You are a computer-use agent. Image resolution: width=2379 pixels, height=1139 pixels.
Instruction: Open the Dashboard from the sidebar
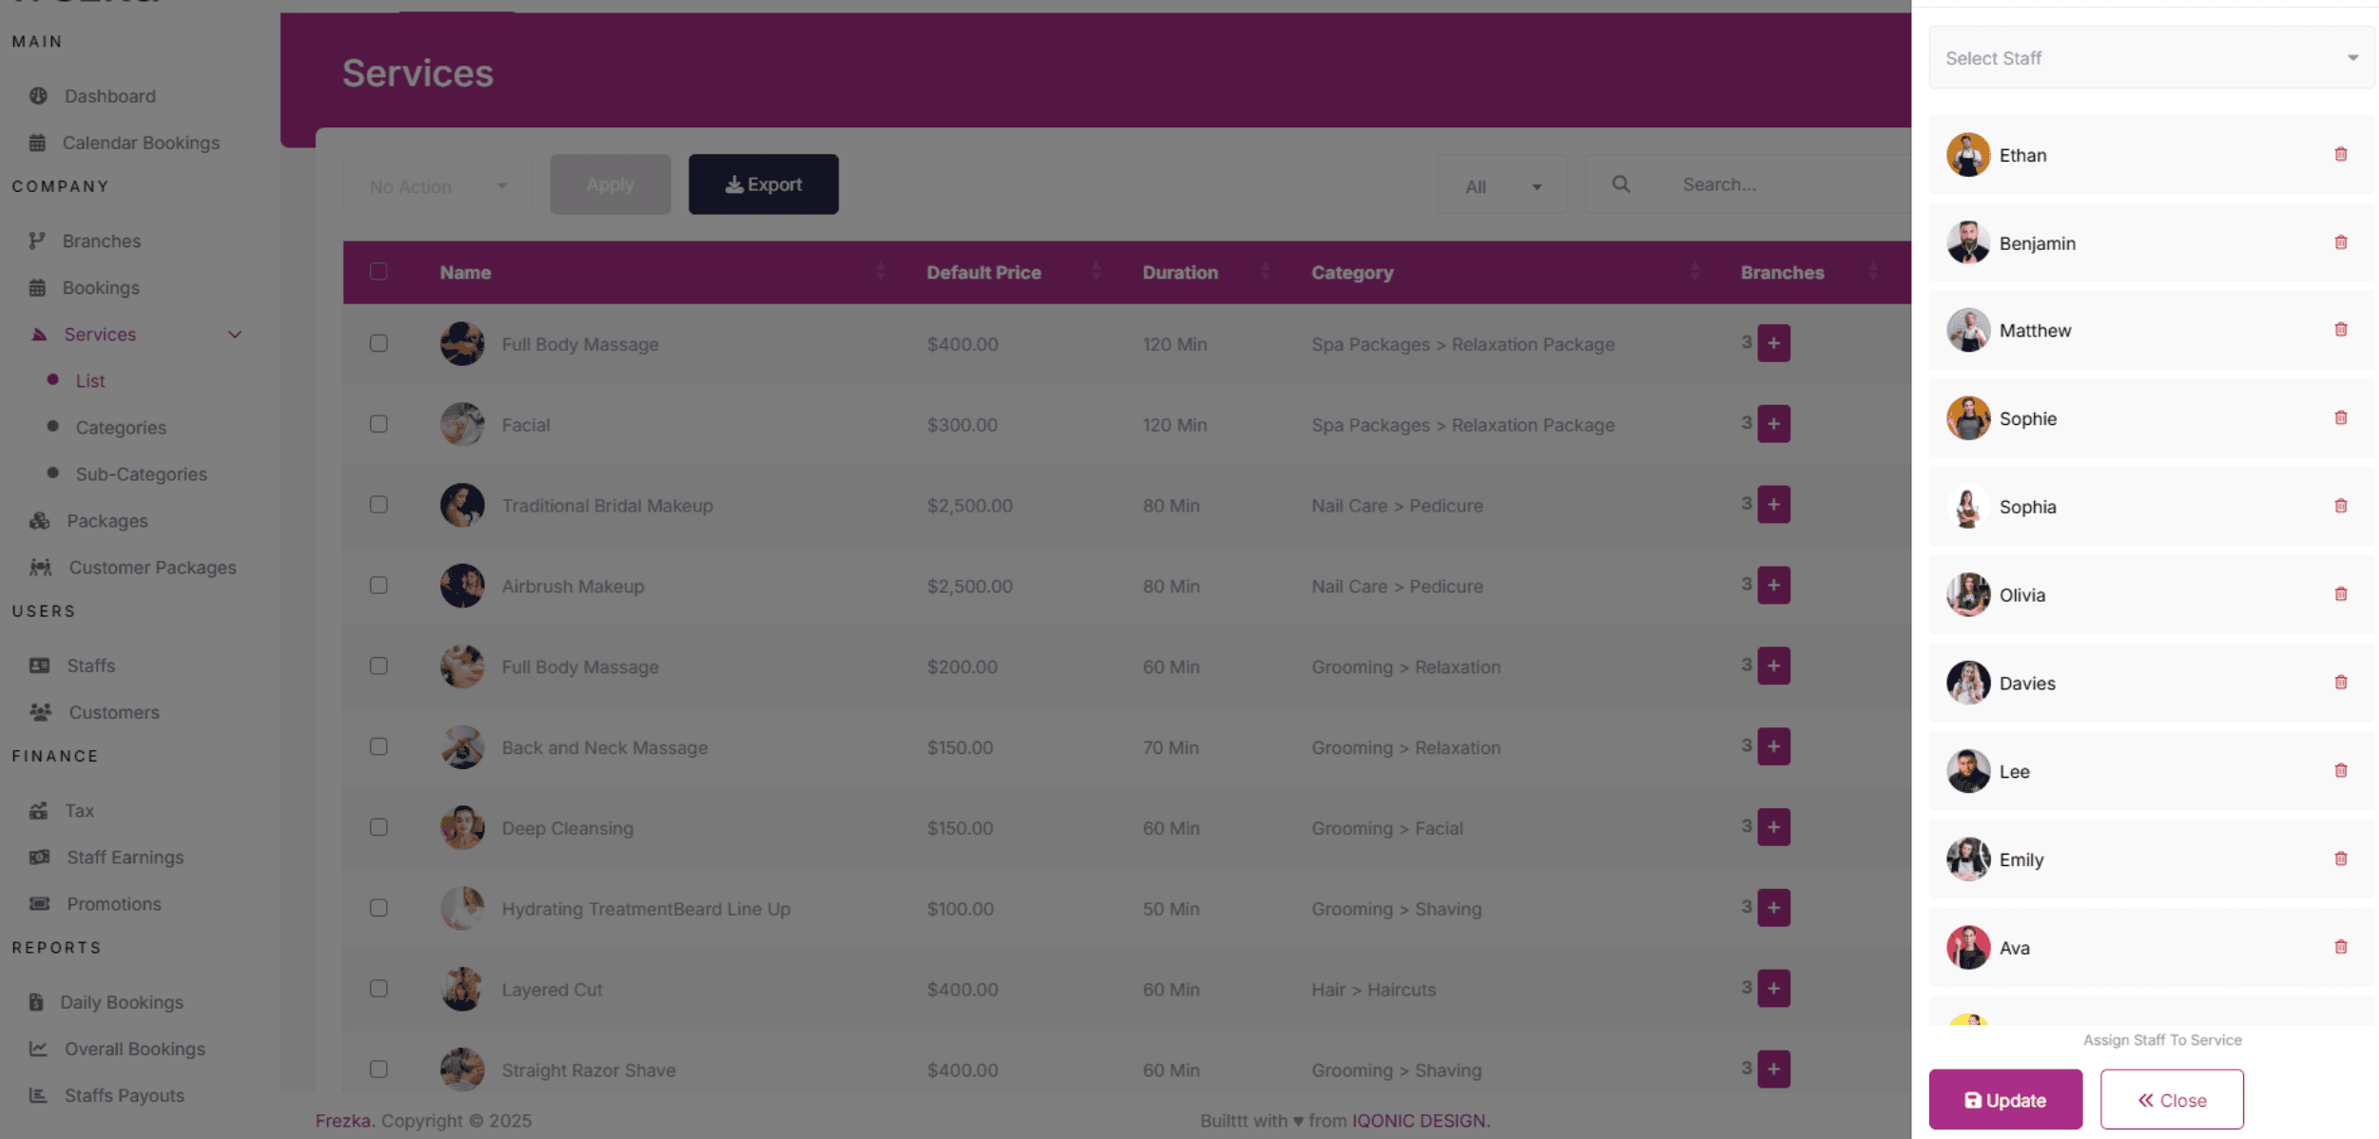coord(109,96)
